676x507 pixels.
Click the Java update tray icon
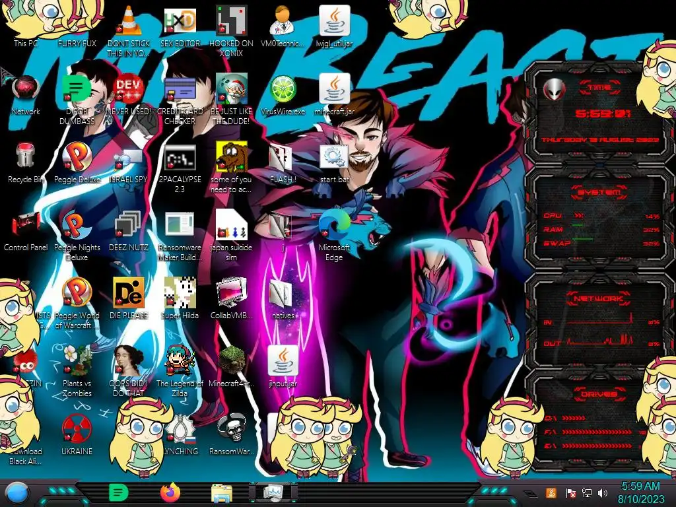[551, 493]
